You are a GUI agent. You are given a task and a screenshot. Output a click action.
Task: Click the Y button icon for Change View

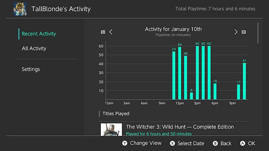coord(125,143)
